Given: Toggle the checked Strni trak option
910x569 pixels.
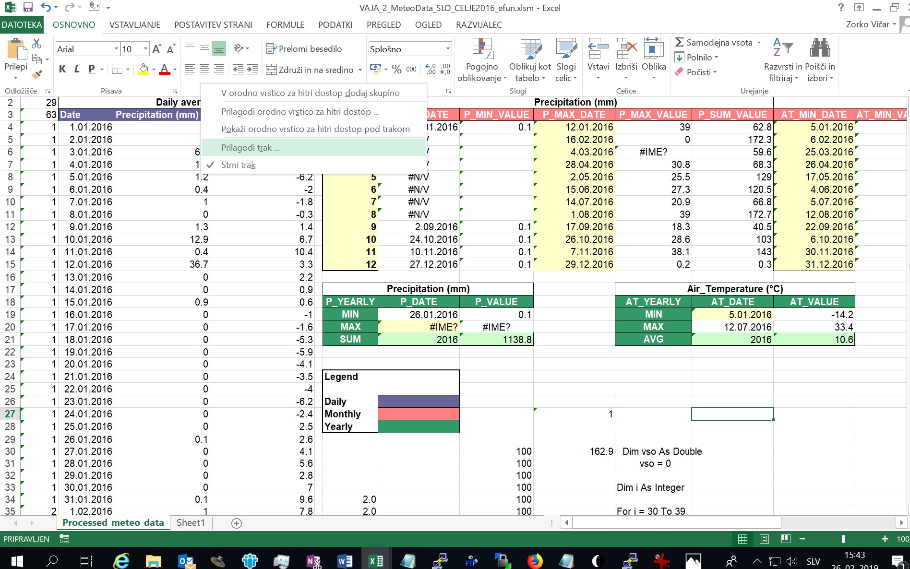Looking at the screenshot, I should 238,165.
